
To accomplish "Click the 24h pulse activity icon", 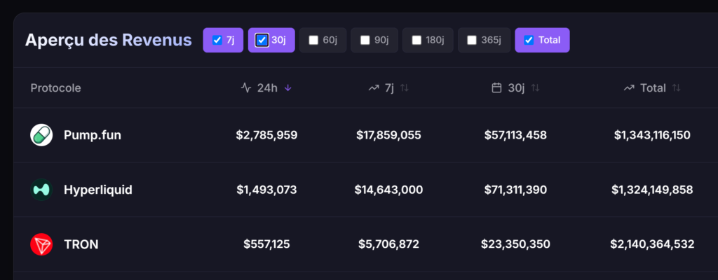I will 246,87.
